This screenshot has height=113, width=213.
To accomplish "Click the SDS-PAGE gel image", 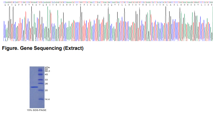I will pos(37,87).
